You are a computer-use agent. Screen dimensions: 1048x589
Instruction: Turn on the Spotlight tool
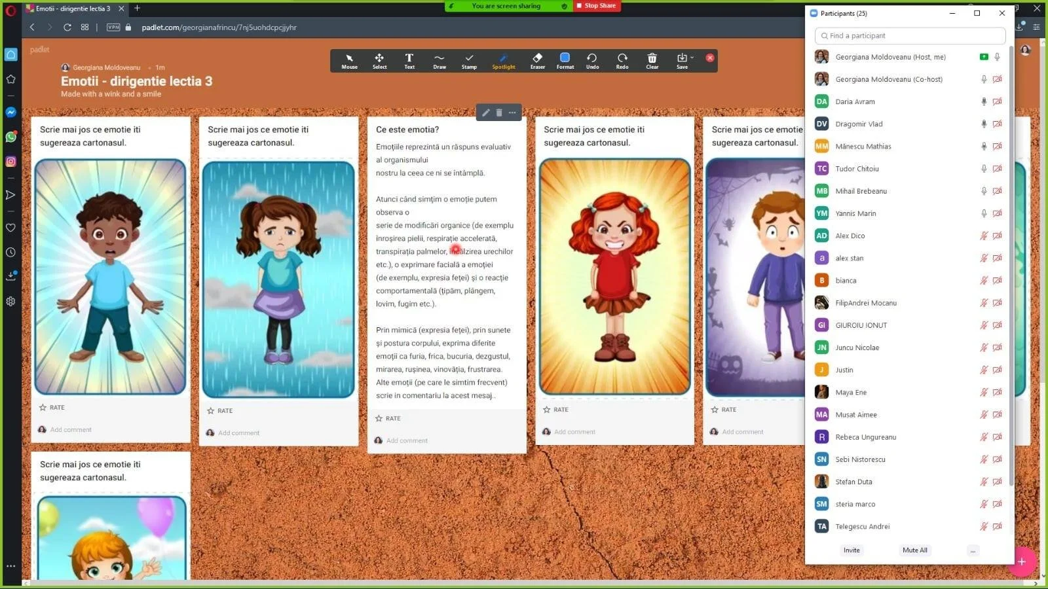point(504,61)
